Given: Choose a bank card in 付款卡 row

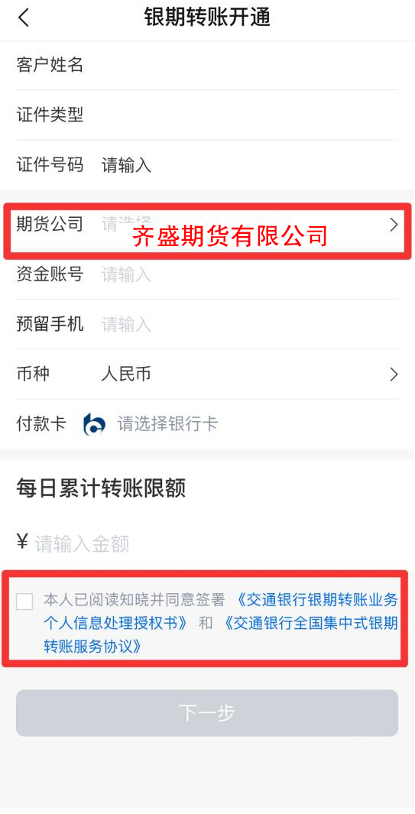Looking at the screenshot, I should (167, 424).
